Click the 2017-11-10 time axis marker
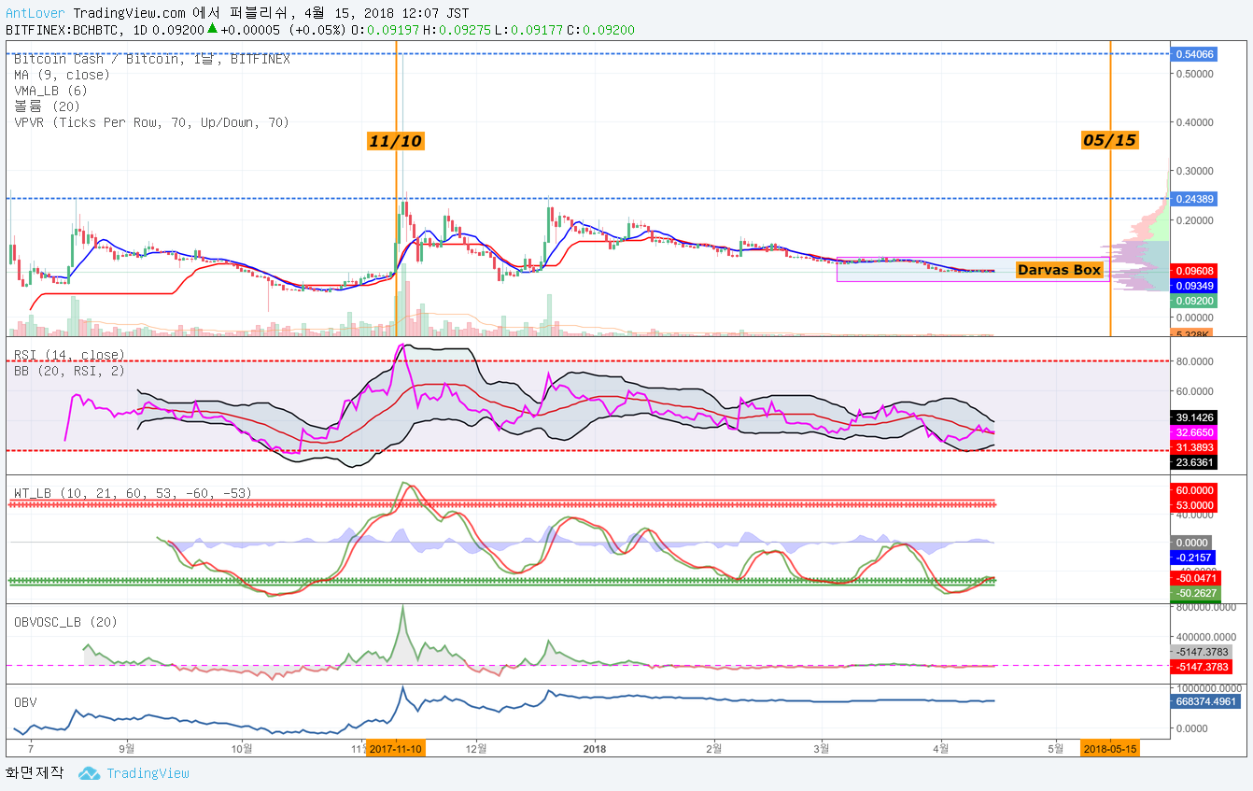 [x=396, y=749]
